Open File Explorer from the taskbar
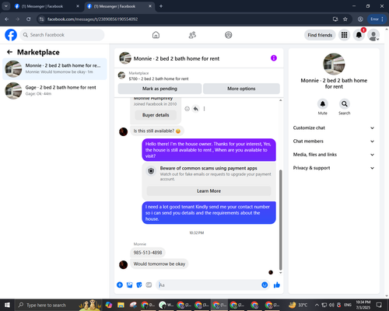 click(x=121, y=305)
